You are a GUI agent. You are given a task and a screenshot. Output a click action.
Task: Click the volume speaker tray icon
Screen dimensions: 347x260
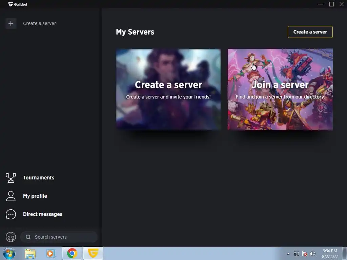pyautogui.click(x=313, y=254)
